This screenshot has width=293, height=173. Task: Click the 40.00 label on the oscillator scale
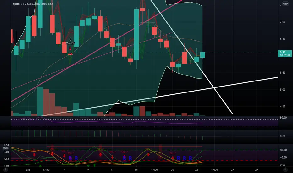tap(283, 157)
